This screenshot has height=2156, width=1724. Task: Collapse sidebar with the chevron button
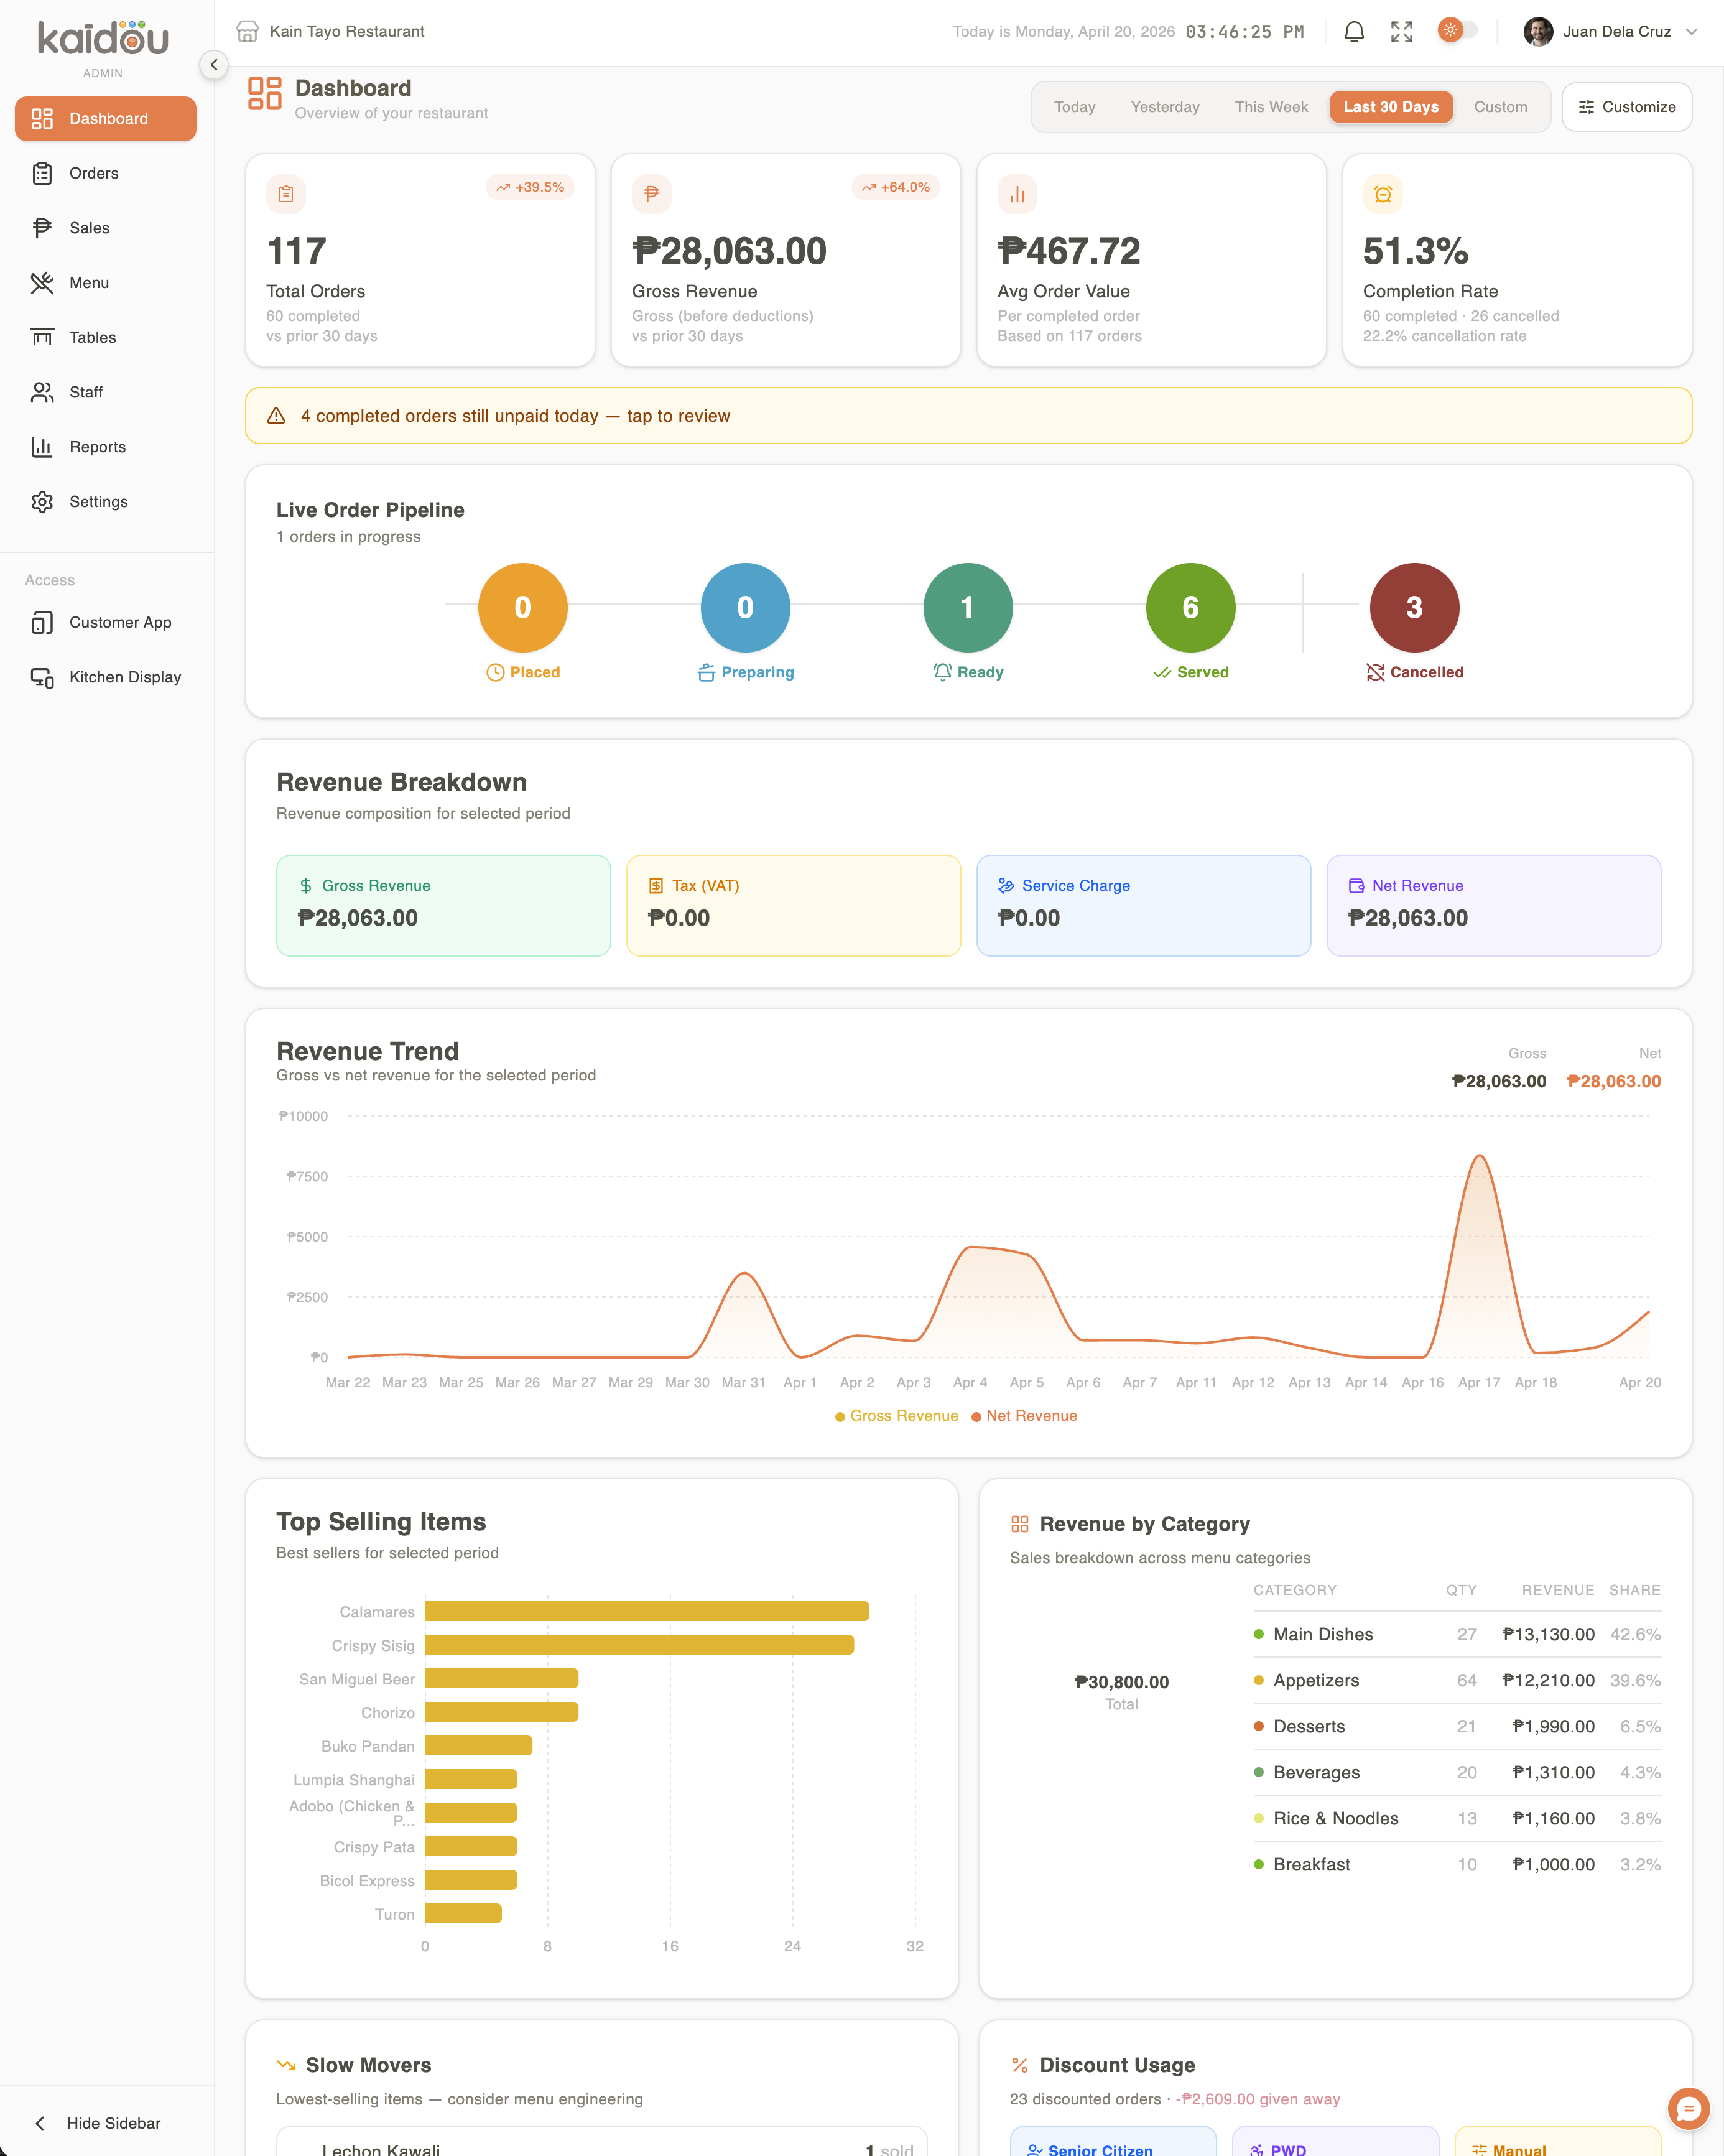214,65
